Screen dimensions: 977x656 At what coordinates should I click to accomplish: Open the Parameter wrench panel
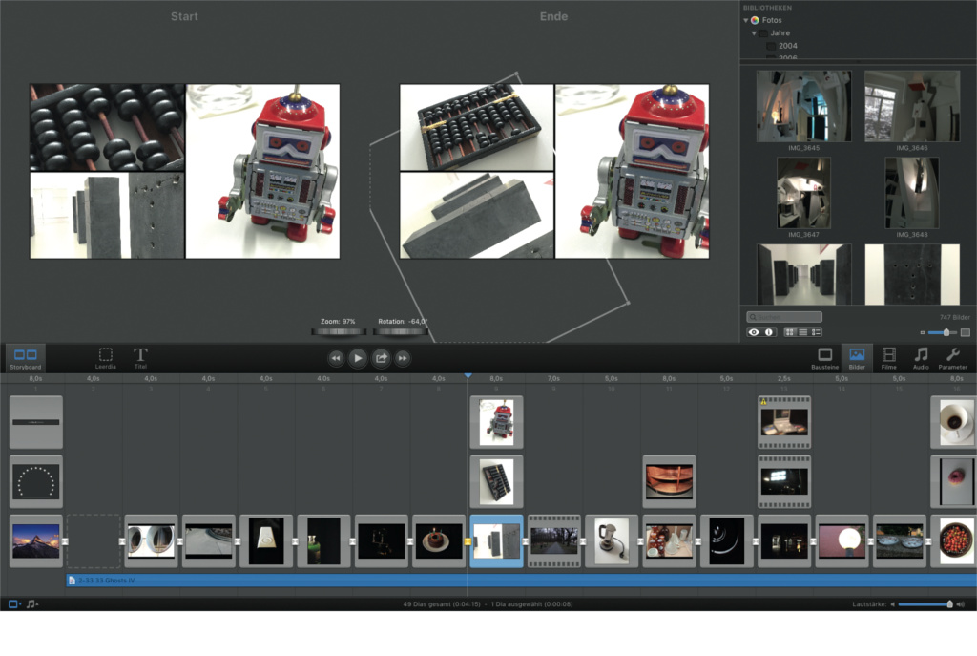[952, 357]
